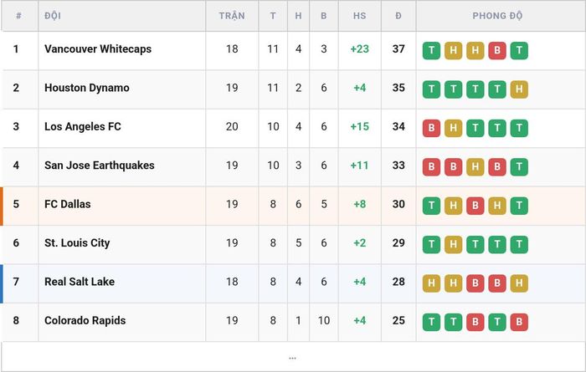Select the Real Salt Lake row
Image resolution: width=586 pixels, height=372 pixels.
point(293,283)
